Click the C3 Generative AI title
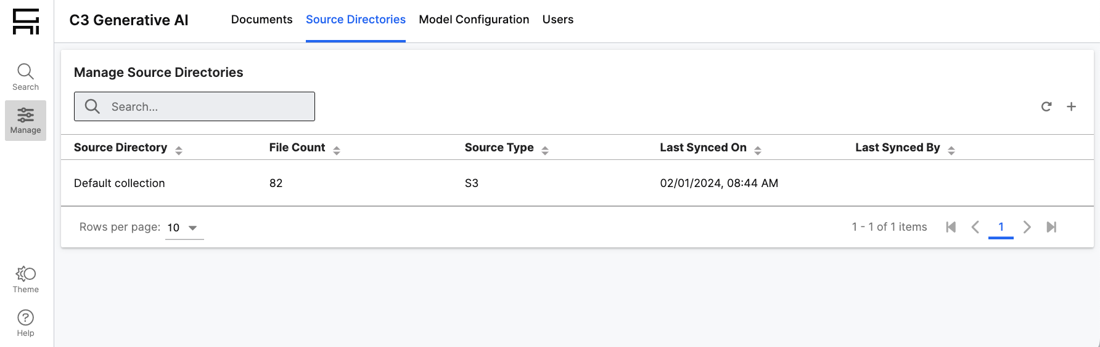 [129, 20]
